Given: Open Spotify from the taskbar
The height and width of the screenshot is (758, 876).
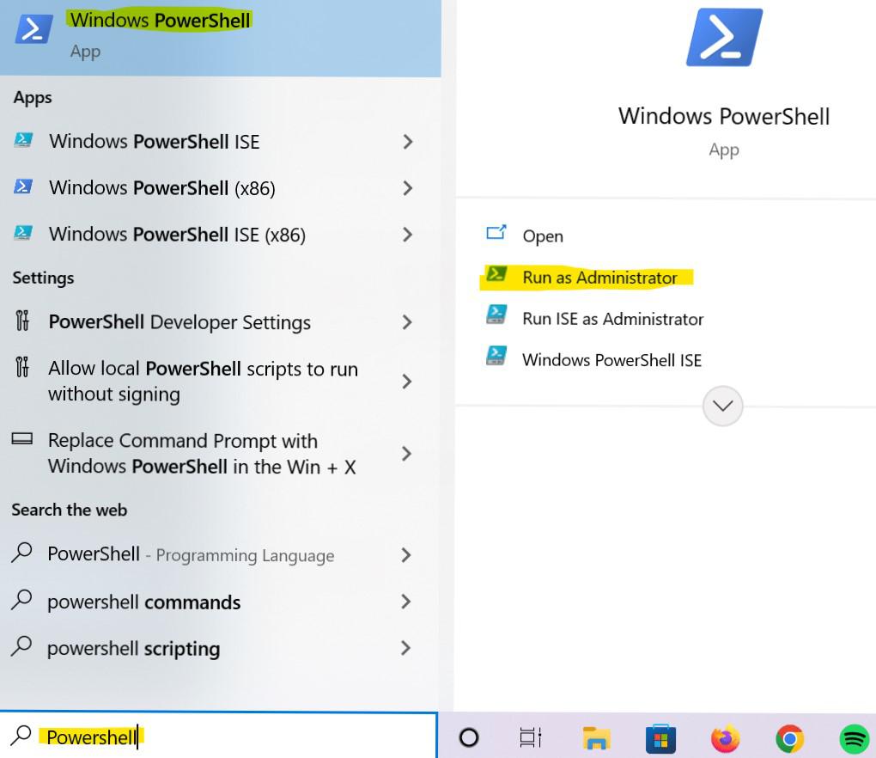Looking at the screenshot, I should 855,739.
